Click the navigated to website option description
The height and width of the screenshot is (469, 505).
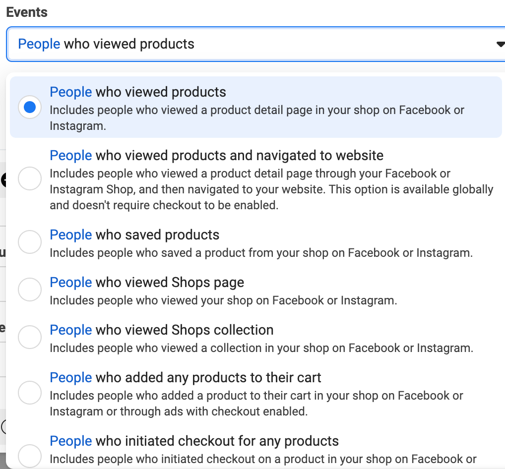click(271, 189)
